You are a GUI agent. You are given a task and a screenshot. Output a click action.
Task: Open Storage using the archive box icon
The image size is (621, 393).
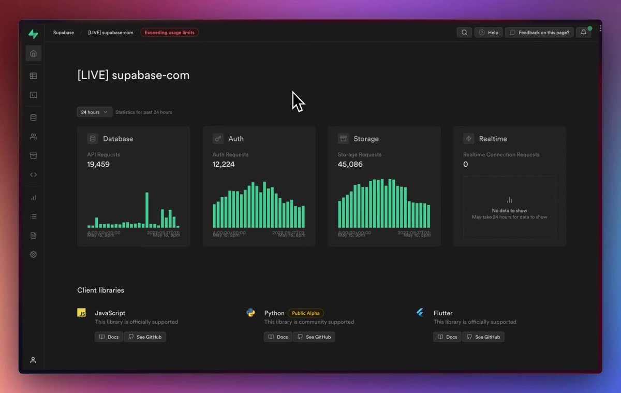pos(33,155)
